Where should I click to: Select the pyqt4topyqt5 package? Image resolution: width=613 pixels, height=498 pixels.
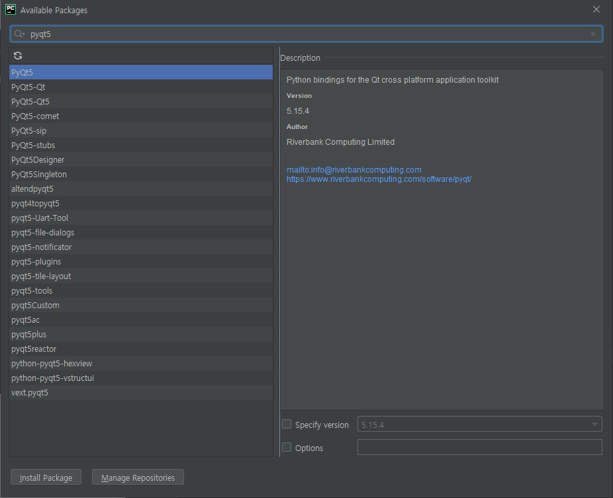tap(141, 204)
